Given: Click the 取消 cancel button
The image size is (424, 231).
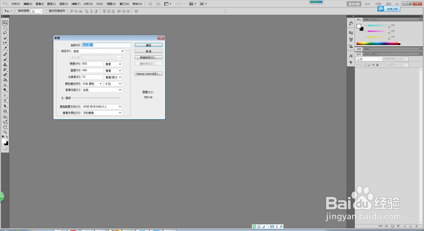Looking at the screenshot, I should click(148, 51).
